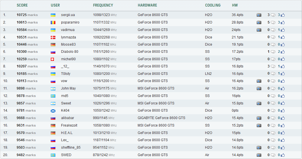
Task: View the camera picture for alibabar's entry
Action: [x=259, y=118]
